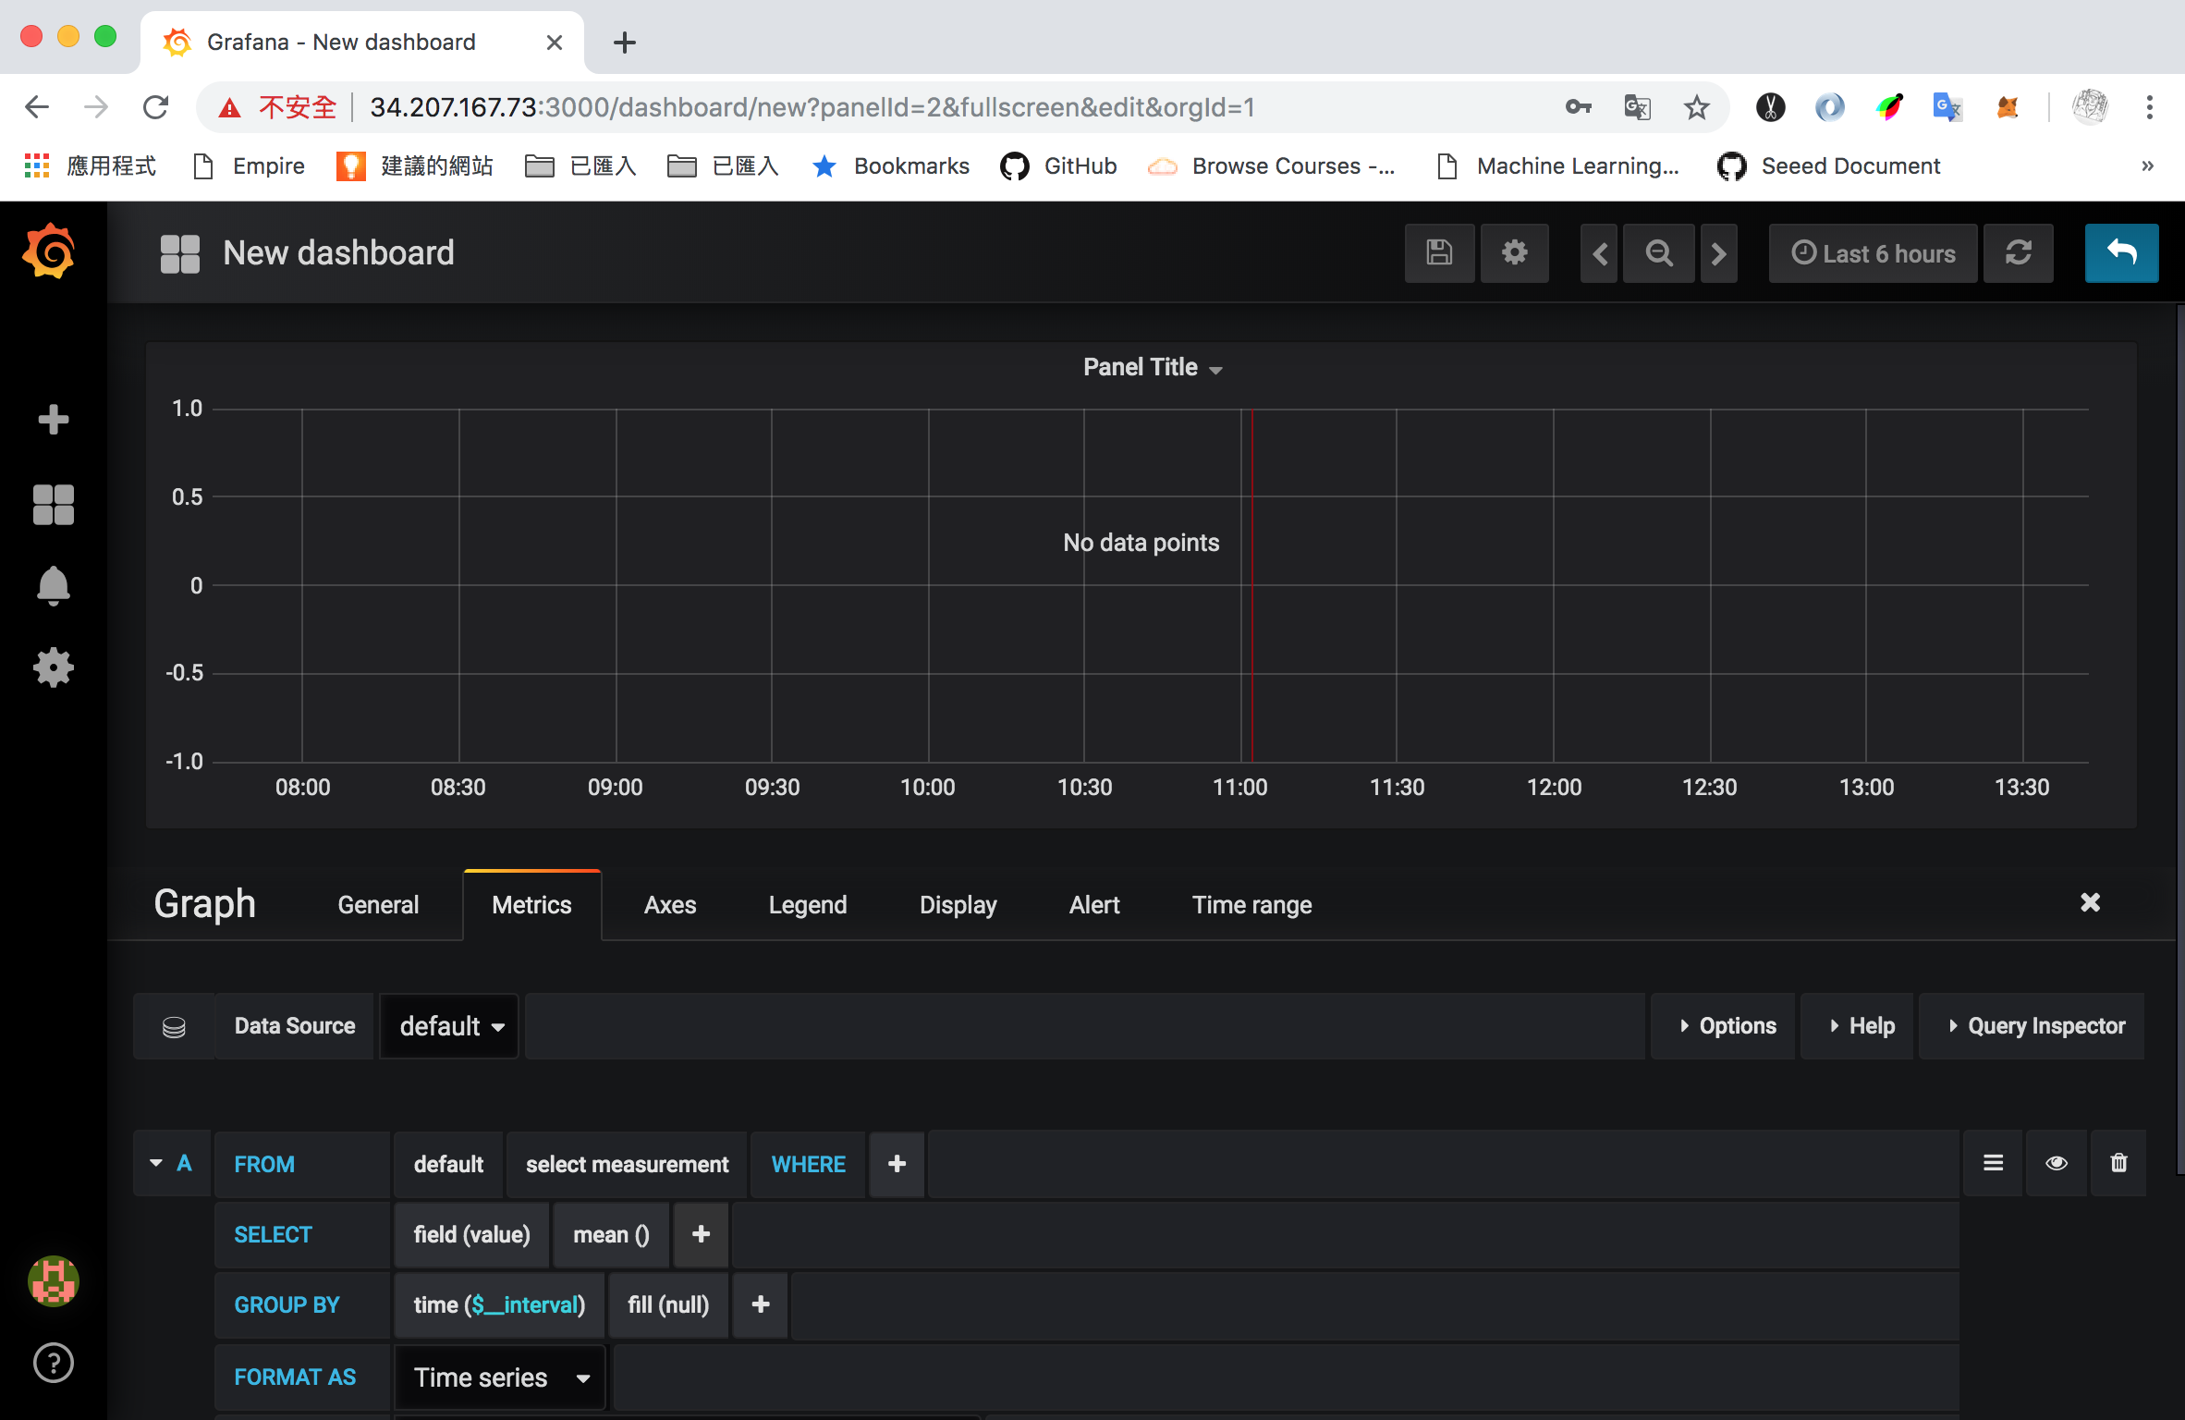
Task: Switch to the Alert tab
Action: (1094, 904)
